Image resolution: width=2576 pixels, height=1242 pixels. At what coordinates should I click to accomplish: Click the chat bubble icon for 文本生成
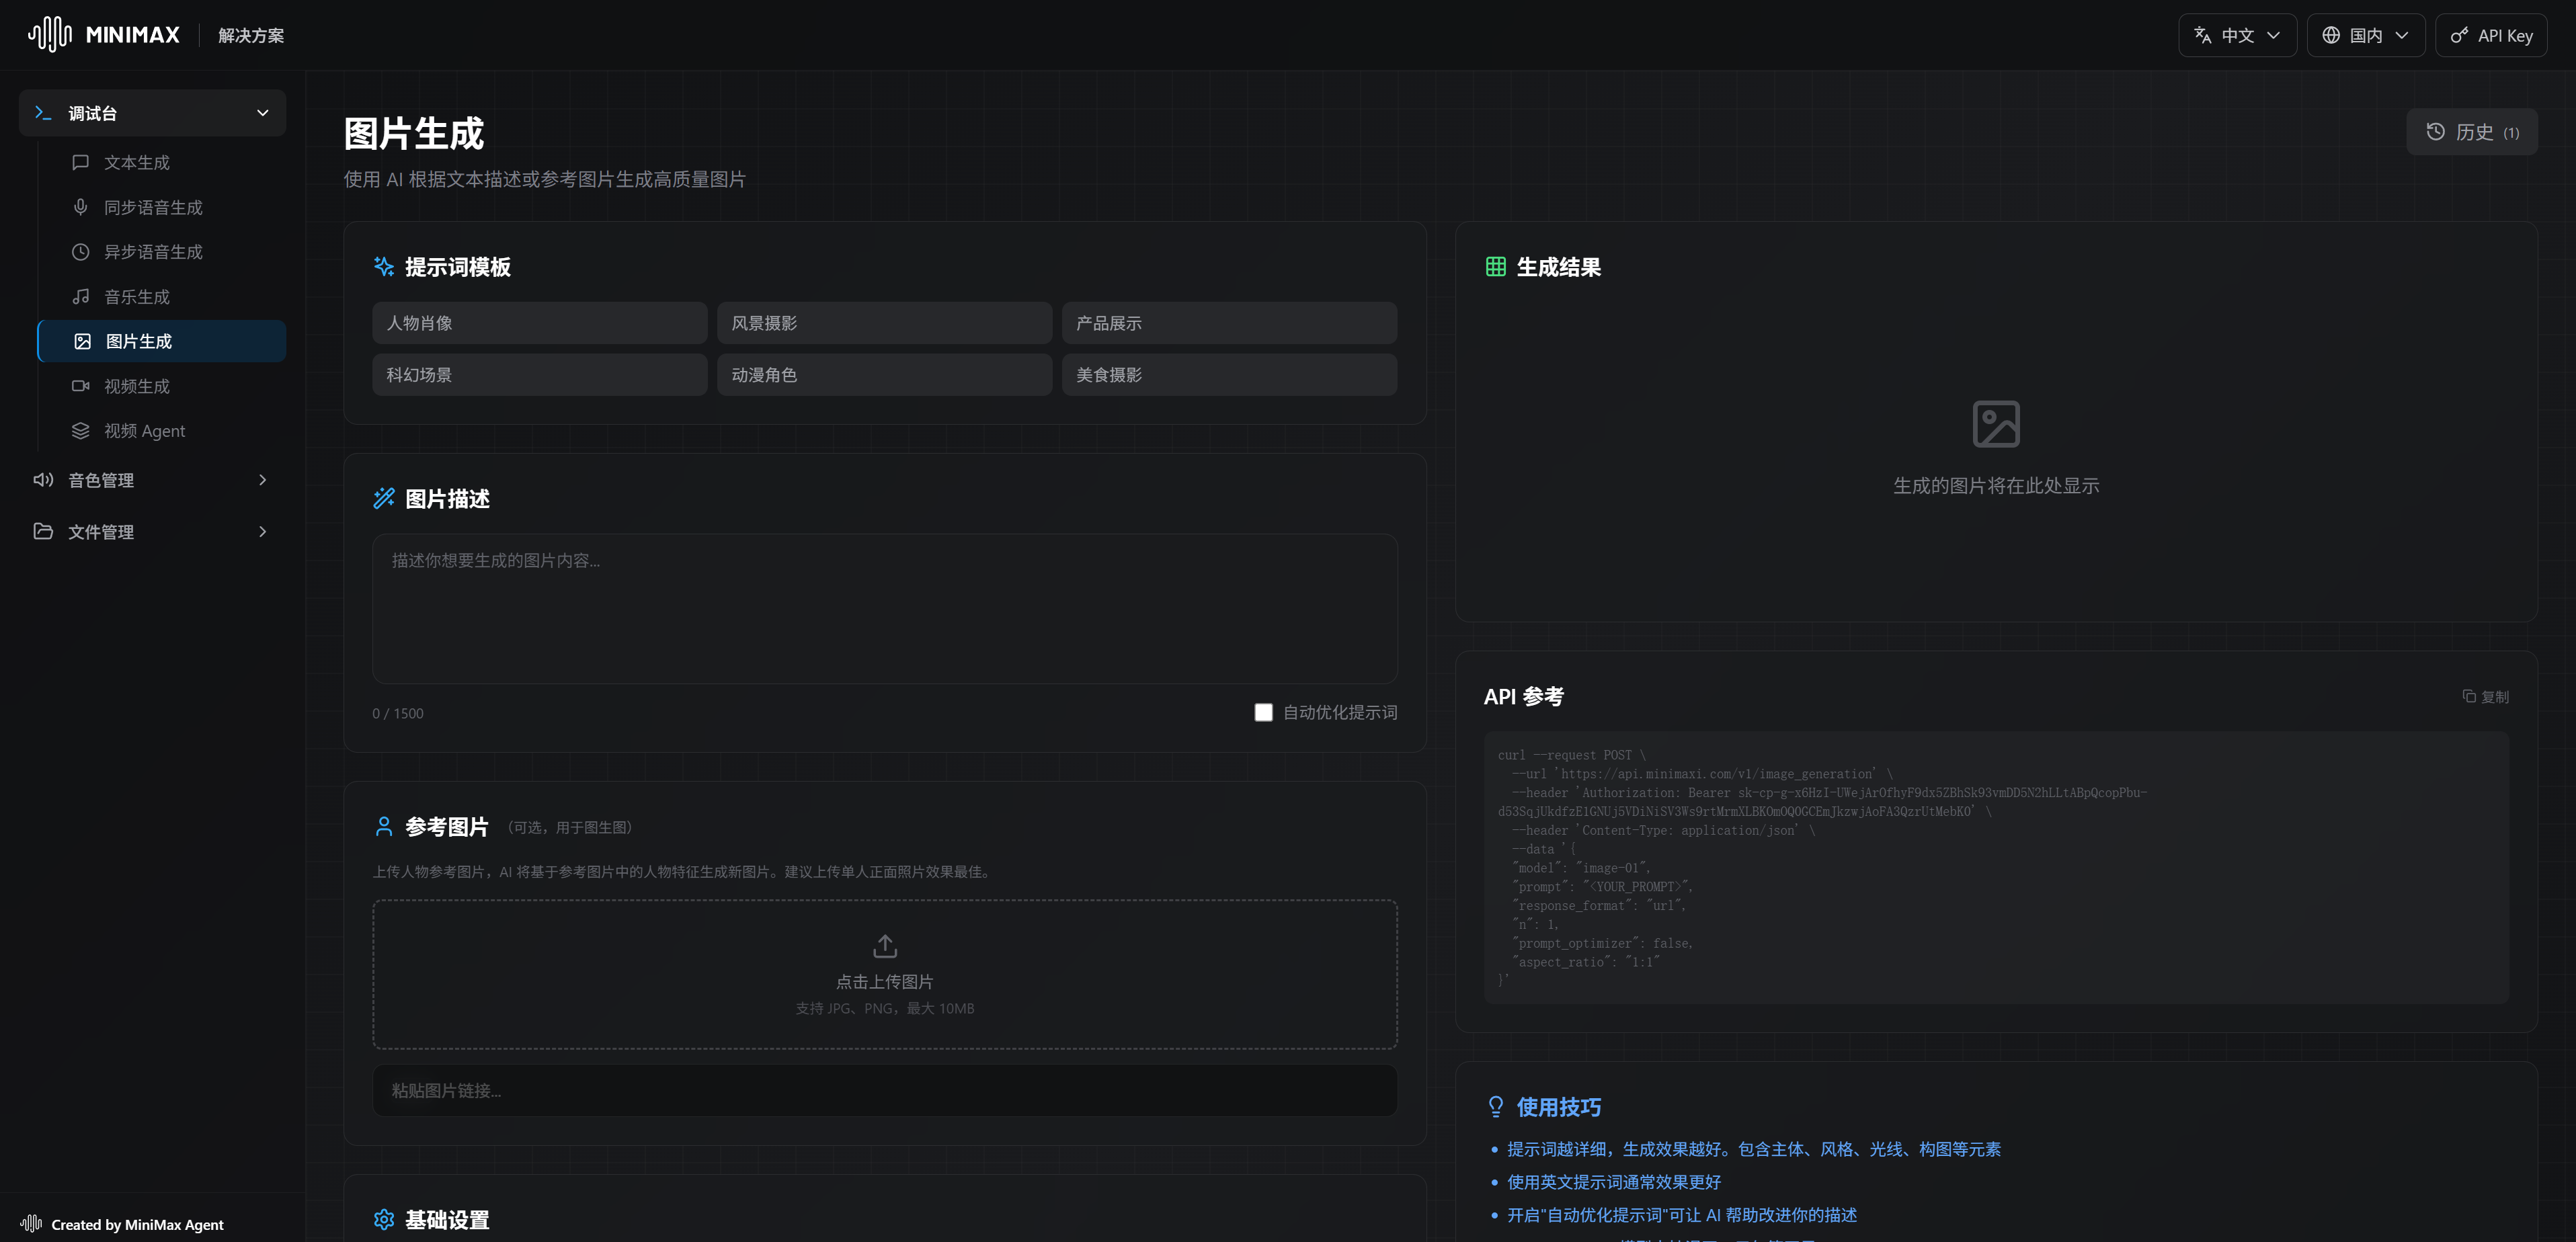(81, 162)
